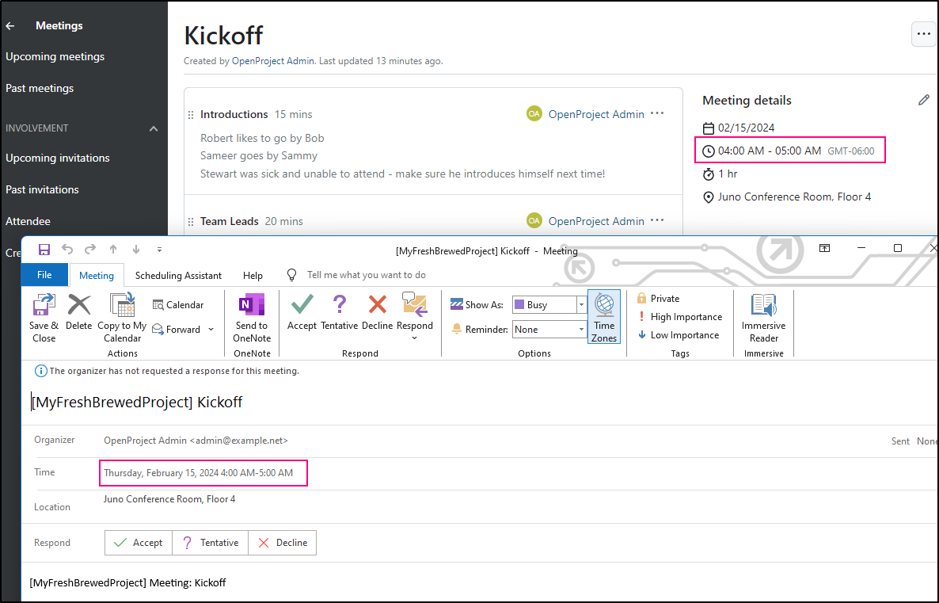Open the Introductions agenda item options menu
The image size is (939, 603).
(657, 114)
